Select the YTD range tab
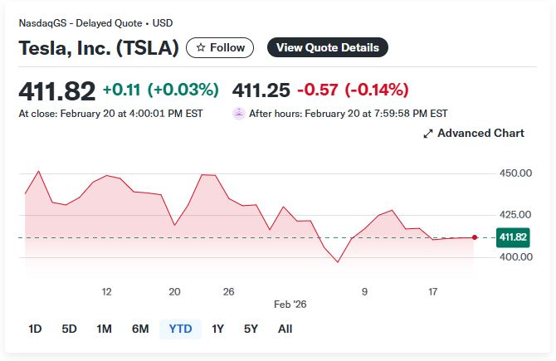The image size is (556, 361). pyautogui.click(x=180, y=329)
